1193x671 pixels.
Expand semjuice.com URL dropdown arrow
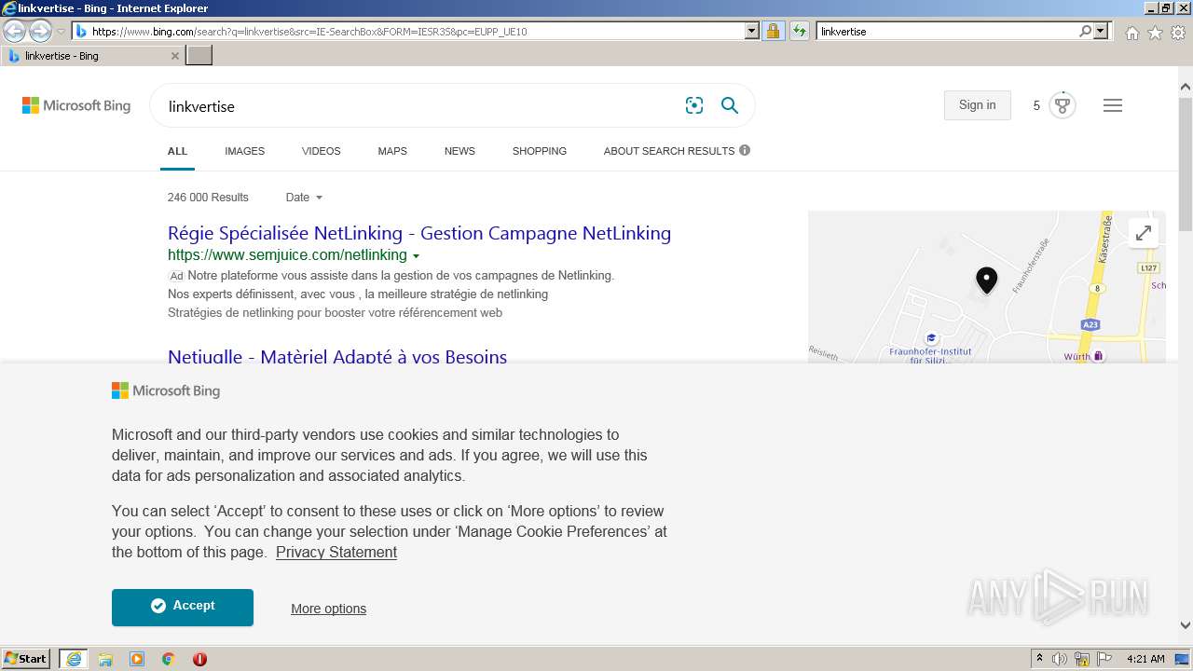pos(416,256)
